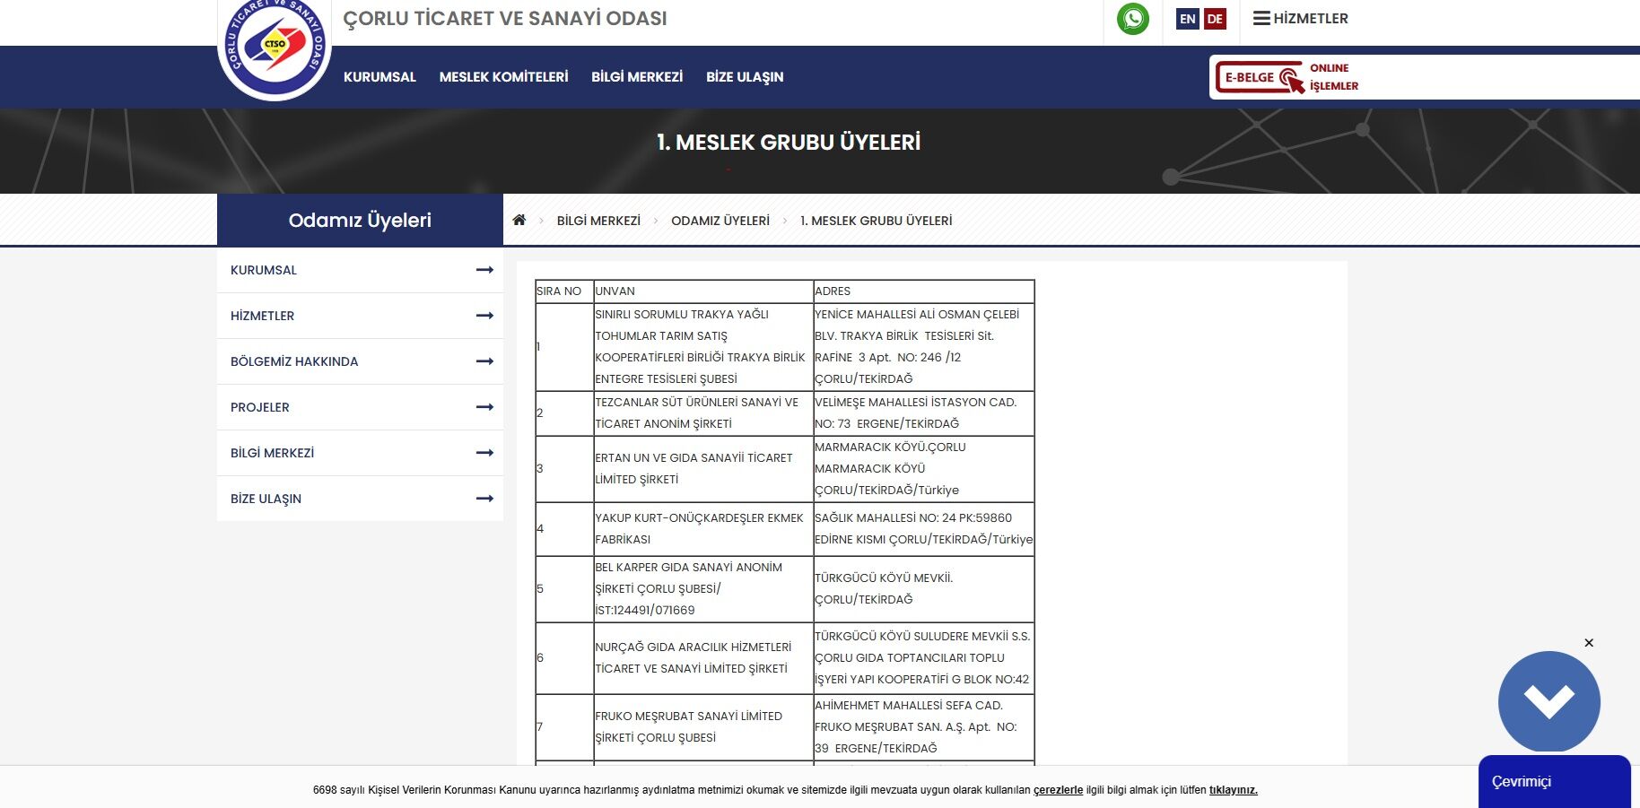Open the HİZMETLER hamburger menu

click(1301, 19)
